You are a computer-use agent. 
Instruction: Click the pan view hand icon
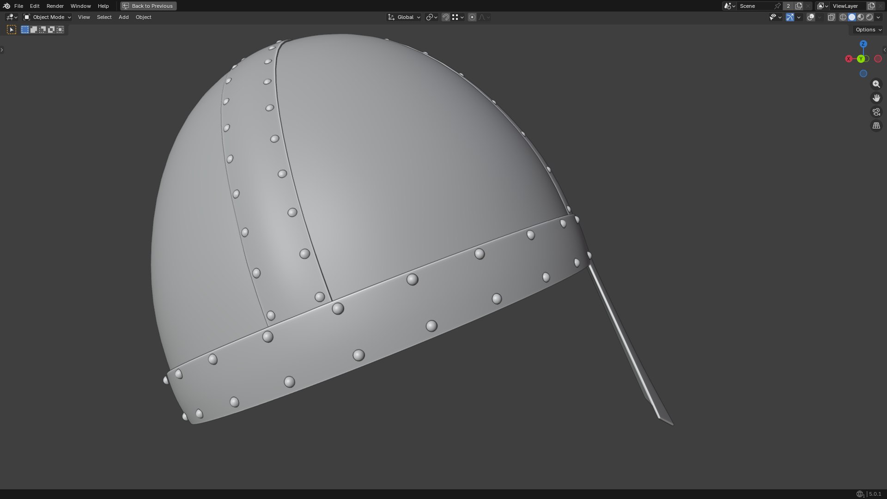point(876,98)
